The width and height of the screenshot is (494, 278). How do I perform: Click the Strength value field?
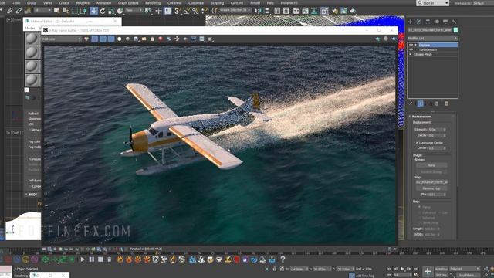[x=435, y=130]
